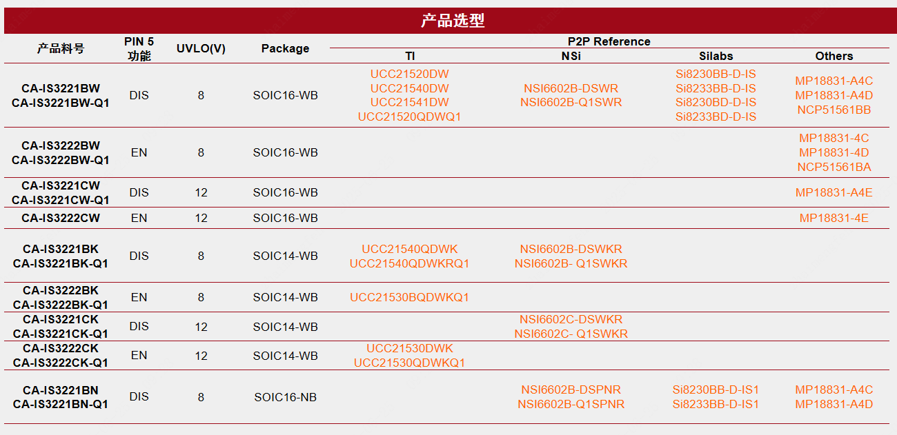Select the NSI6602C-DSWKR reference link
This screenshot has width=897, height=435.
click(x=571, y=319)
